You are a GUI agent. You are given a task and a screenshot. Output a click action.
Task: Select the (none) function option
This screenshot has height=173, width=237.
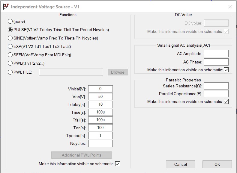click(x=10, y=21)
